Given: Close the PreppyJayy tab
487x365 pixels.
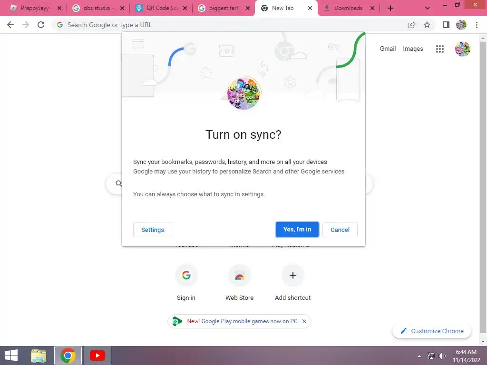Looking at the screenshot, I should (x=59, y=8).
